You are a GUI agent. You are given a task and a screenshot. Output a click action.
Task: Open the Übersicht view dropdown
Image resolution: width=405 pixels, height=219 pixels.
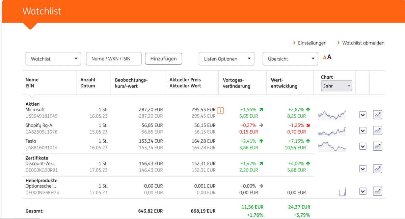[x=290, y=59]
